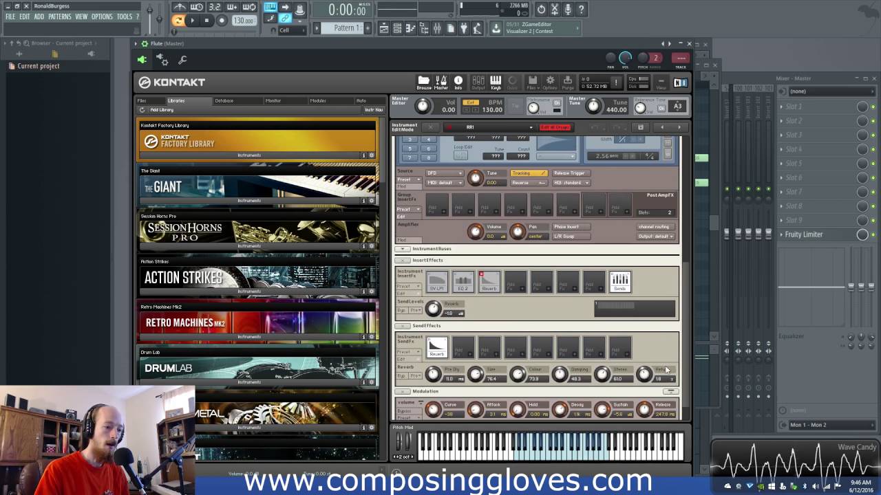Click the green plugin options arrow icon
881x495 pixels.
[x=142, y=60]
